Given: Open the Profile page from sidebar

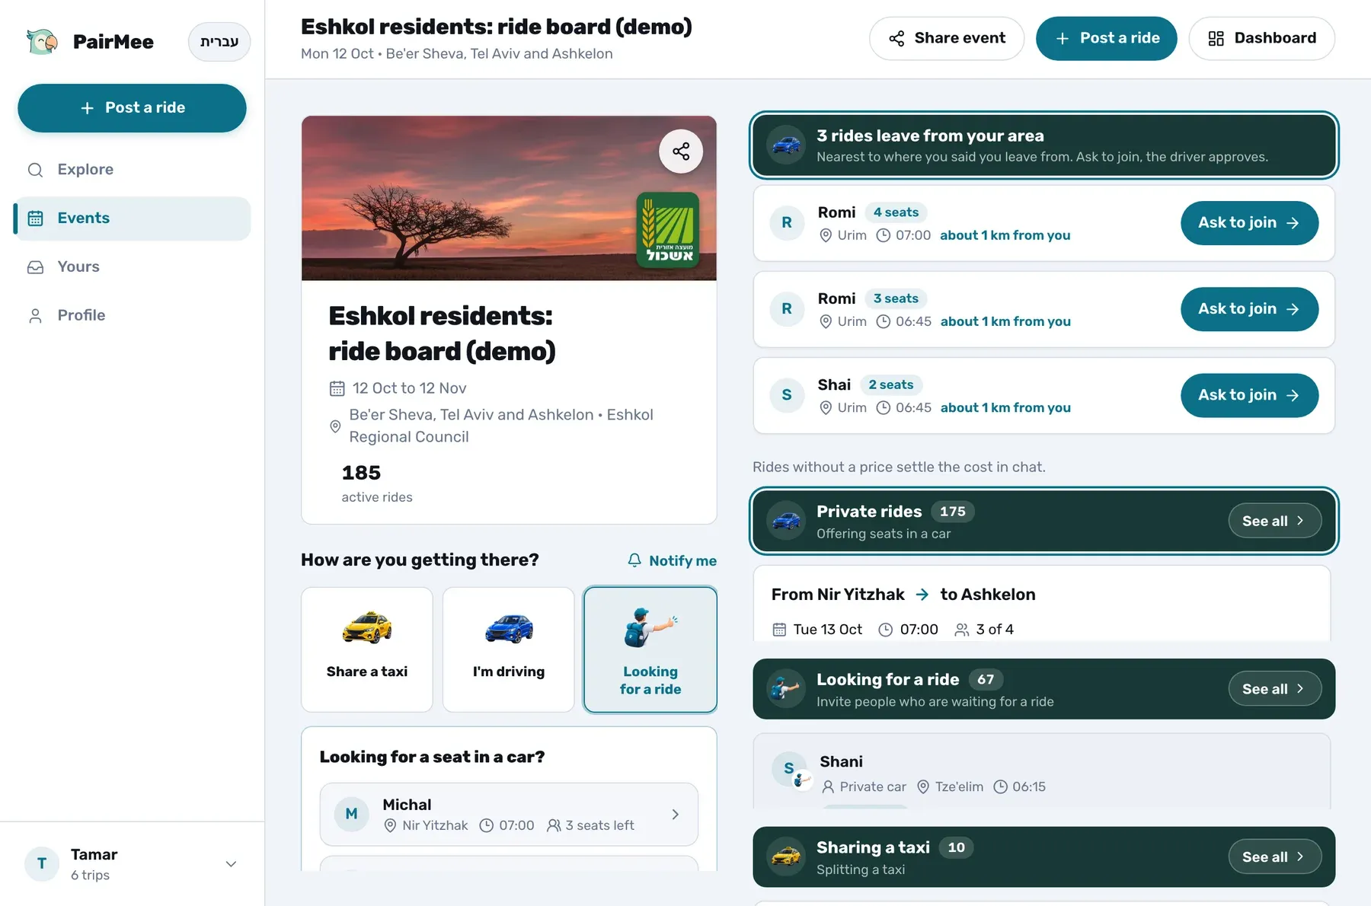Looking at the screenshot, I should (132, 315).
